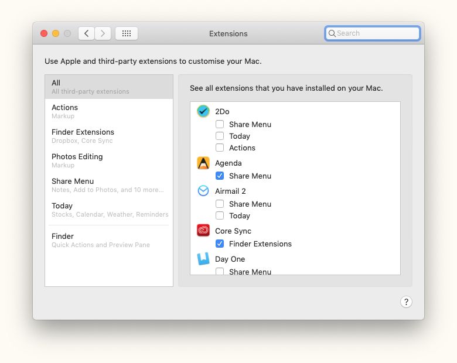Click "See all extensions that you have installed" text
457x363 pixels.
[x=286, y=88]
